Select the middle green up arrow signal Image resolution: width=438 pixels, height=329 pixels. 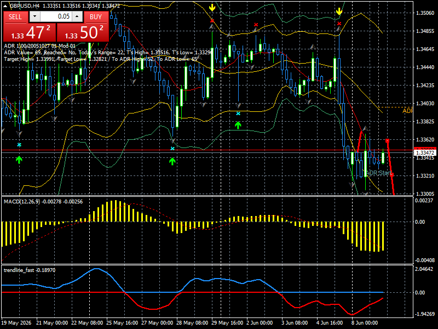pyautogui.click(x=172, y=161)
